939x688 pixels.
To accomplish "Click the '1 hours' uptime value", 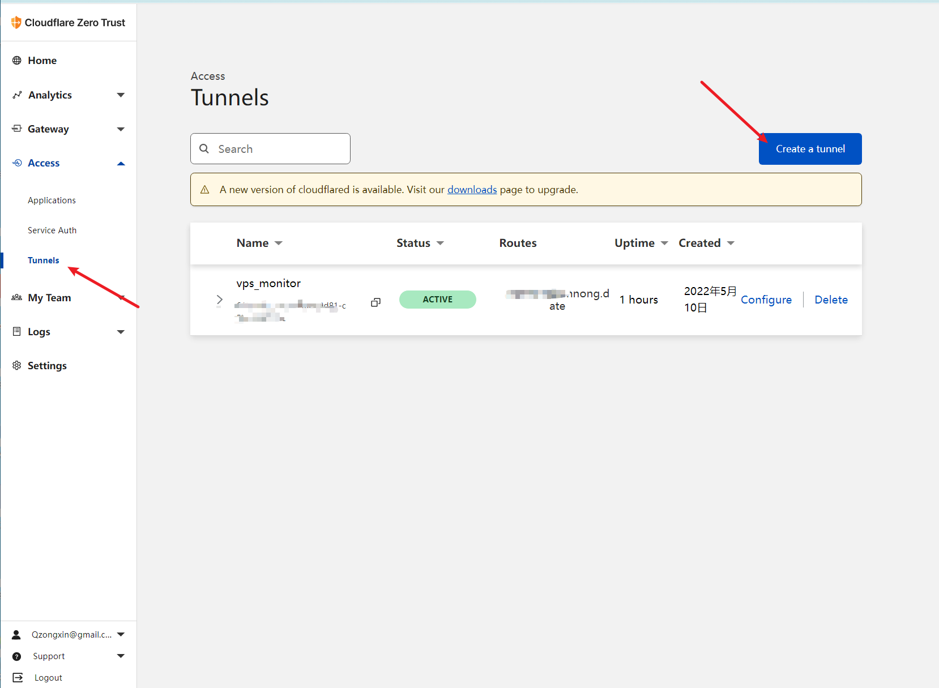I will tap(639, 300).
